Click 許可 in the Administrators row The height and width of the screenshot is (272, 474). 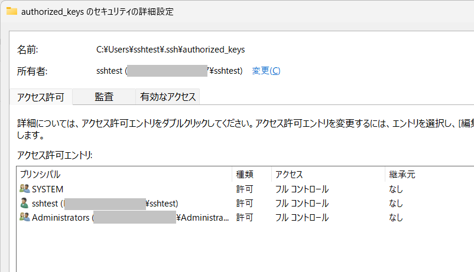click(x=245, y=218)
